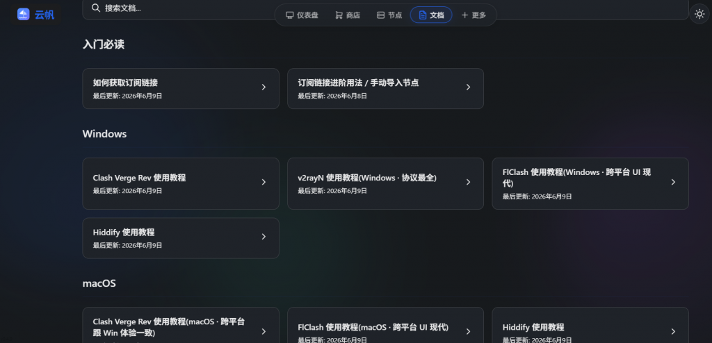Click chevron on macOS Hiddify card
This screenshot has height=343, width=712.
tap(673, 332)
